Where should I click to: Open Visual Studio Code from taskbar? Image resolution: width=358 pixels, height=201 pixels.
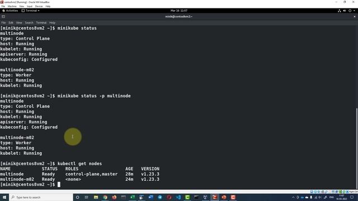pos(178,197)
